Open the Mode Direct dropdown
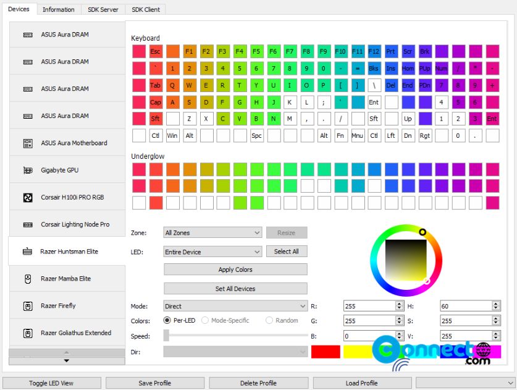The width and height of the screenshot is (517, 390). click(x=235, y=306)
